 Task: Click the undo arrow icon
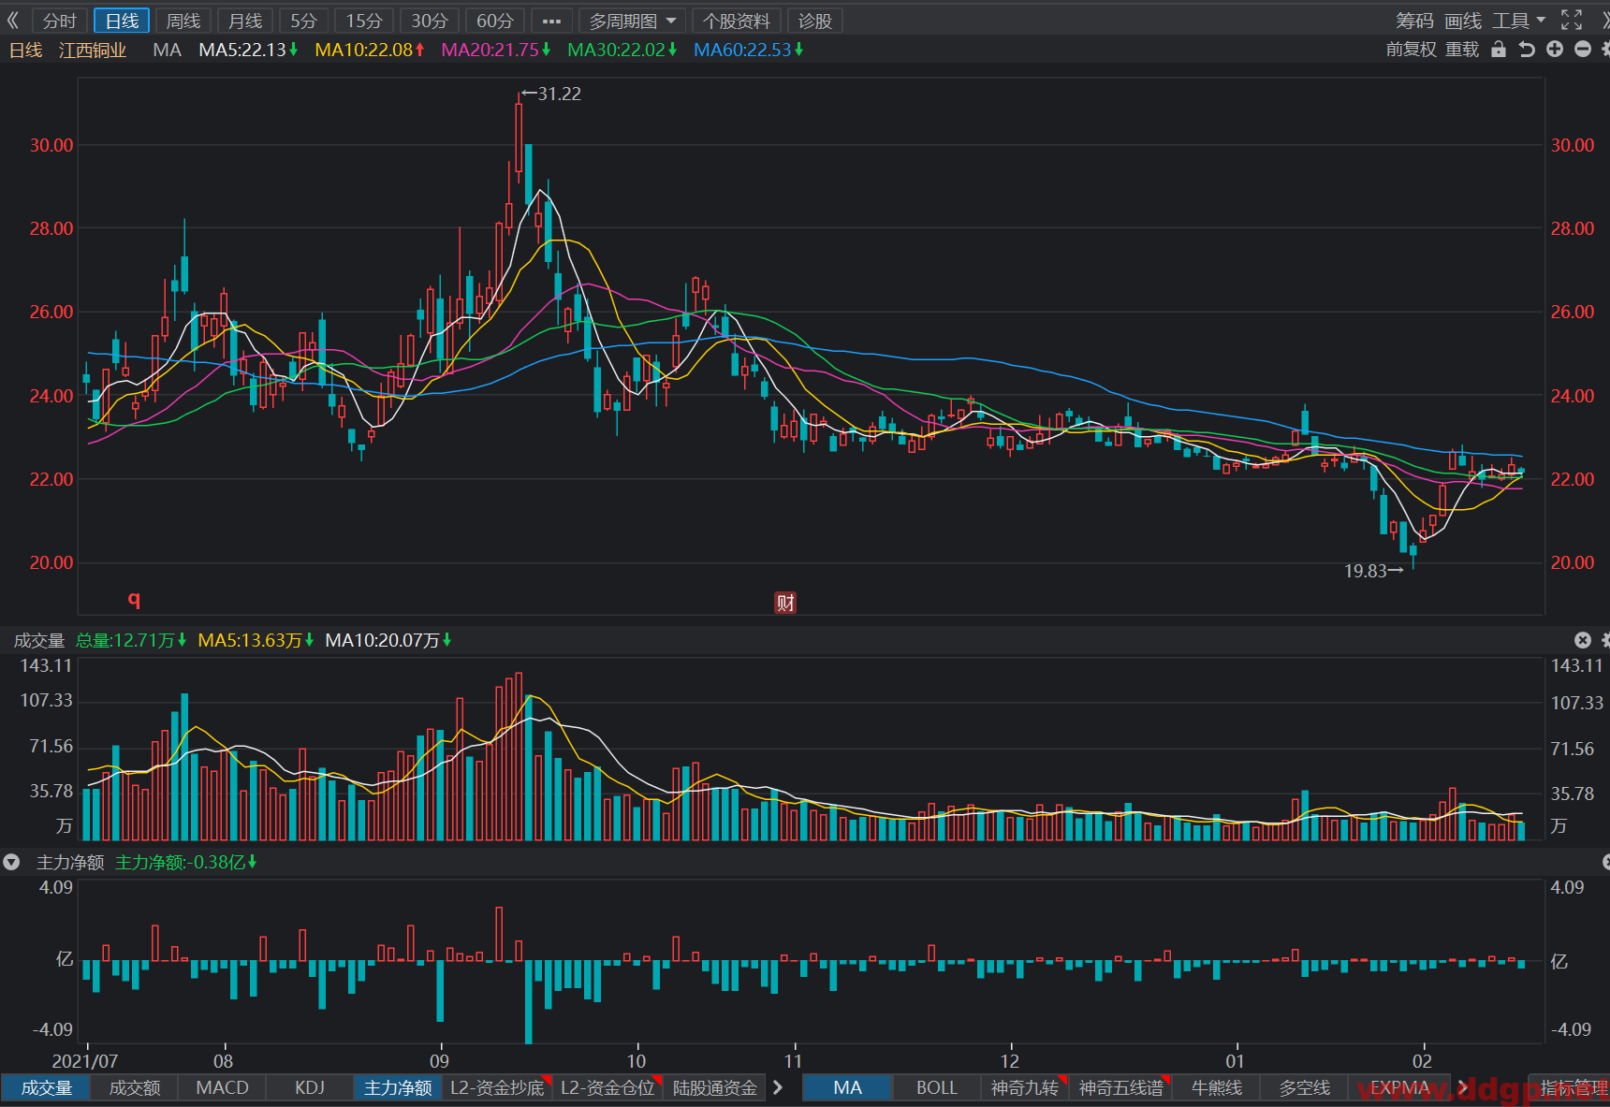pos(1527,50)
